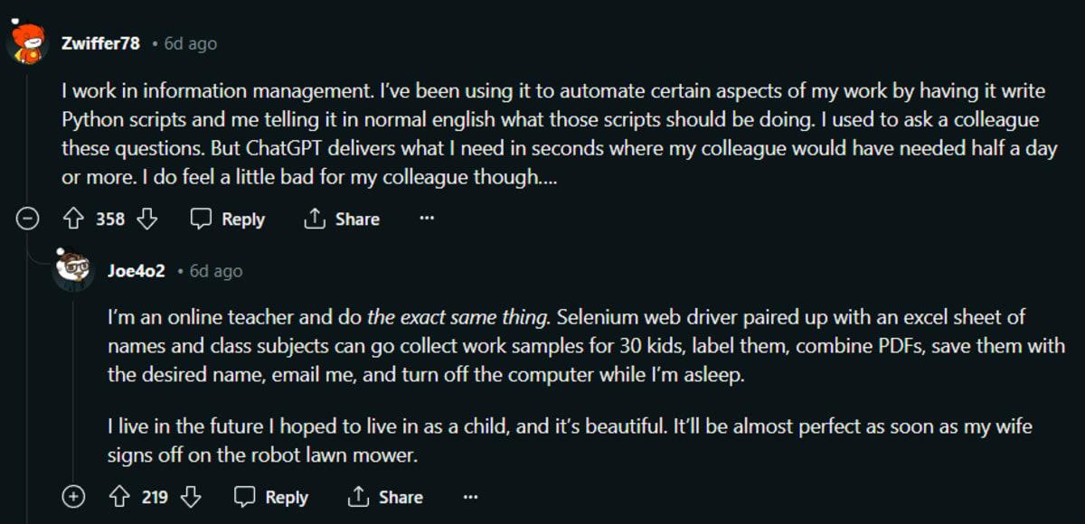The image size is (1085, 524).
Task: Expand replies under Joe4o2's comment
Action: point(73,497)
